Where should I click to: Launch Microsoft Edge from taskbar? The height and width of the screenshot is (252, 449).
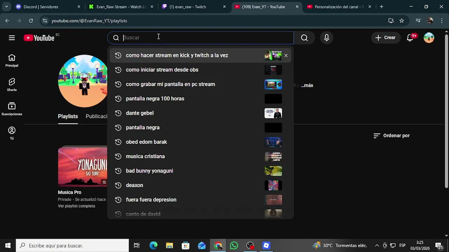click(153, 246)
